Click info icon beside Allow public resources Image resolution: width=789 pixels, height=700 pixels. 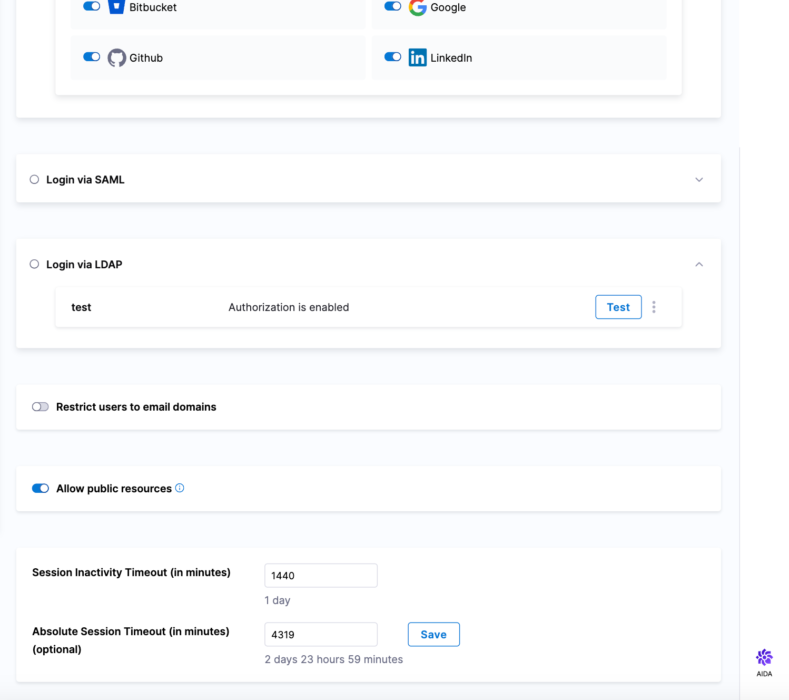[180, 488]
